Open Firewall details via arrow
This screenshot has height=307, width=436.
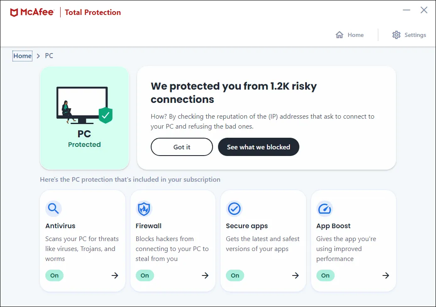pyautogui.click(x=205, y=275)
